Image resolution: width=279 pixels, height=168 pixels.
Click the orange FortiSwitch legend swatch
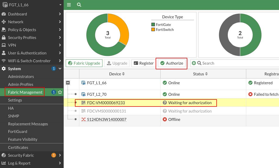click(x=153, y=30)
